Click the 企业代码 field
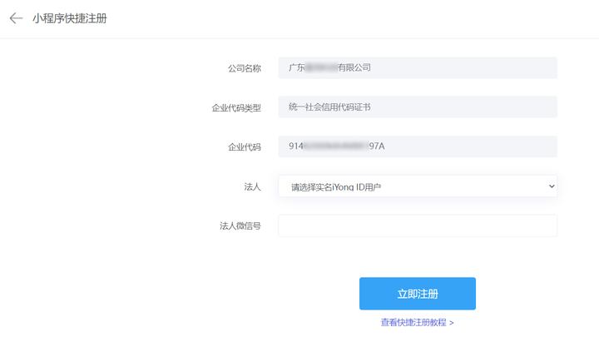This screenshot has height=337, width=599. pyautogui.click(x=418, y=146)
